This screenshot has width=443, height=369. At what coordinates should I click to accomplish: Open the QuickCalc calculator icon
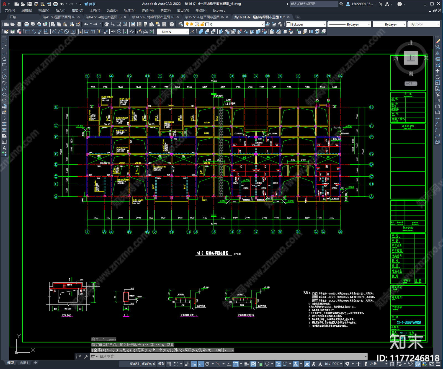point(164,24)
